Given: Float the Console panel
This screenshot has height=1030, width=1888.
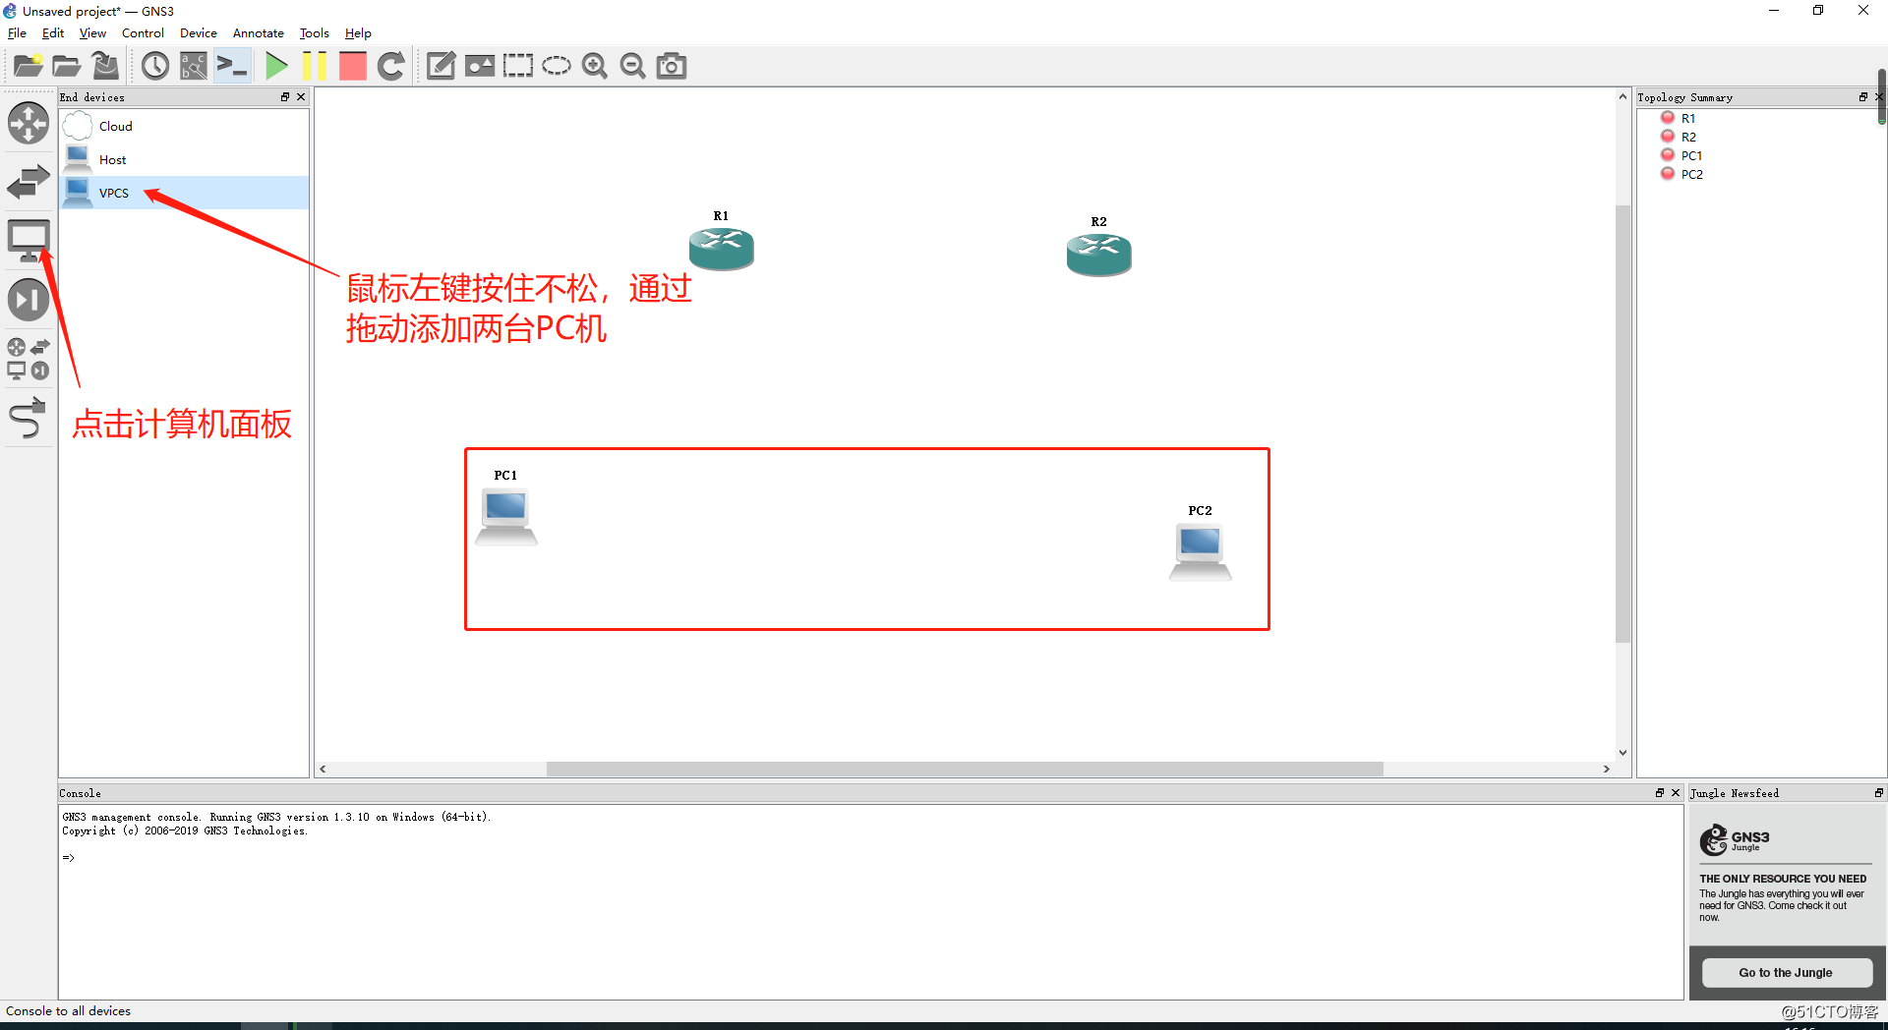Looking at the screenshot, I should tap(1660, 792).
